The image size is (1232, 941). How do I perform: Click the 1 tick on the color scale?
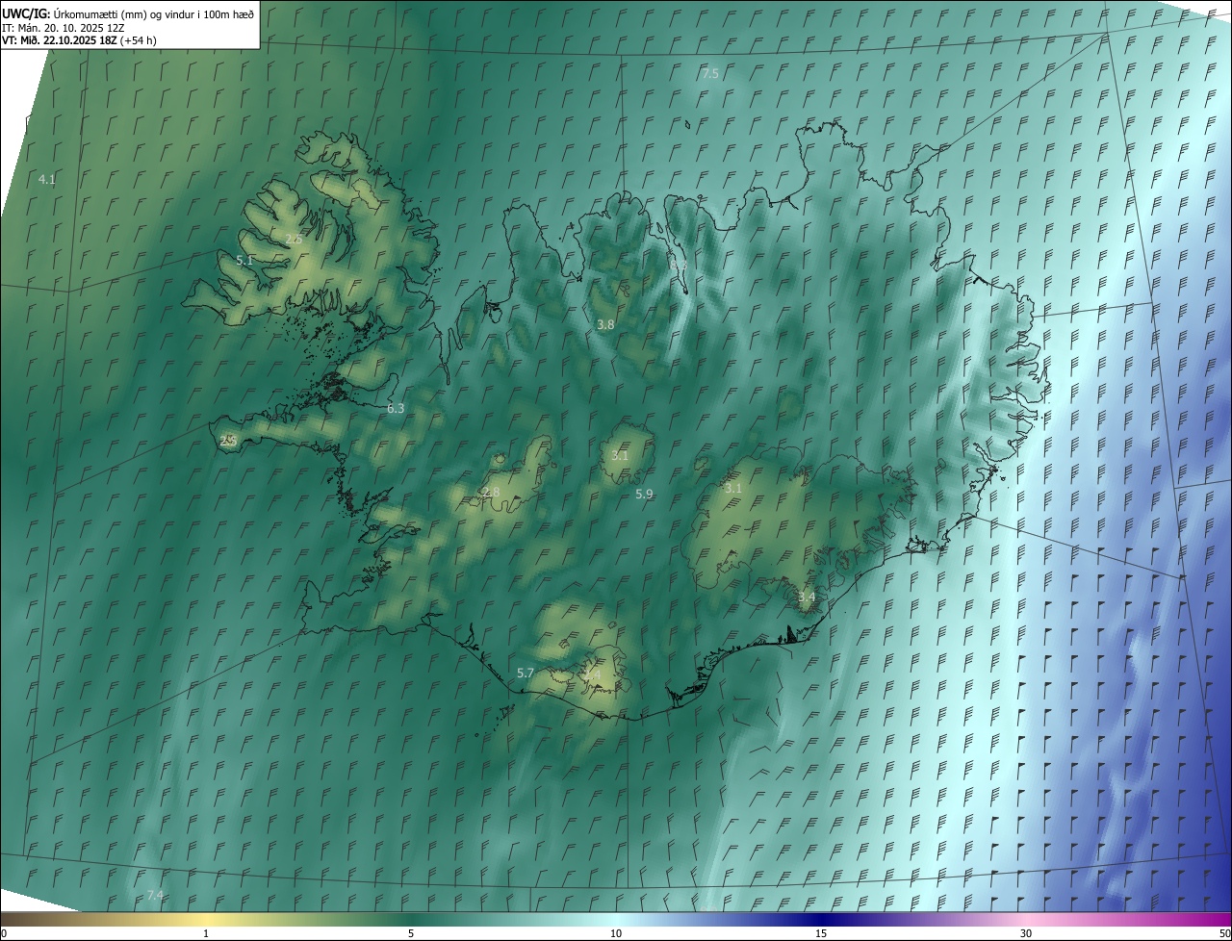tap(206, 934)
